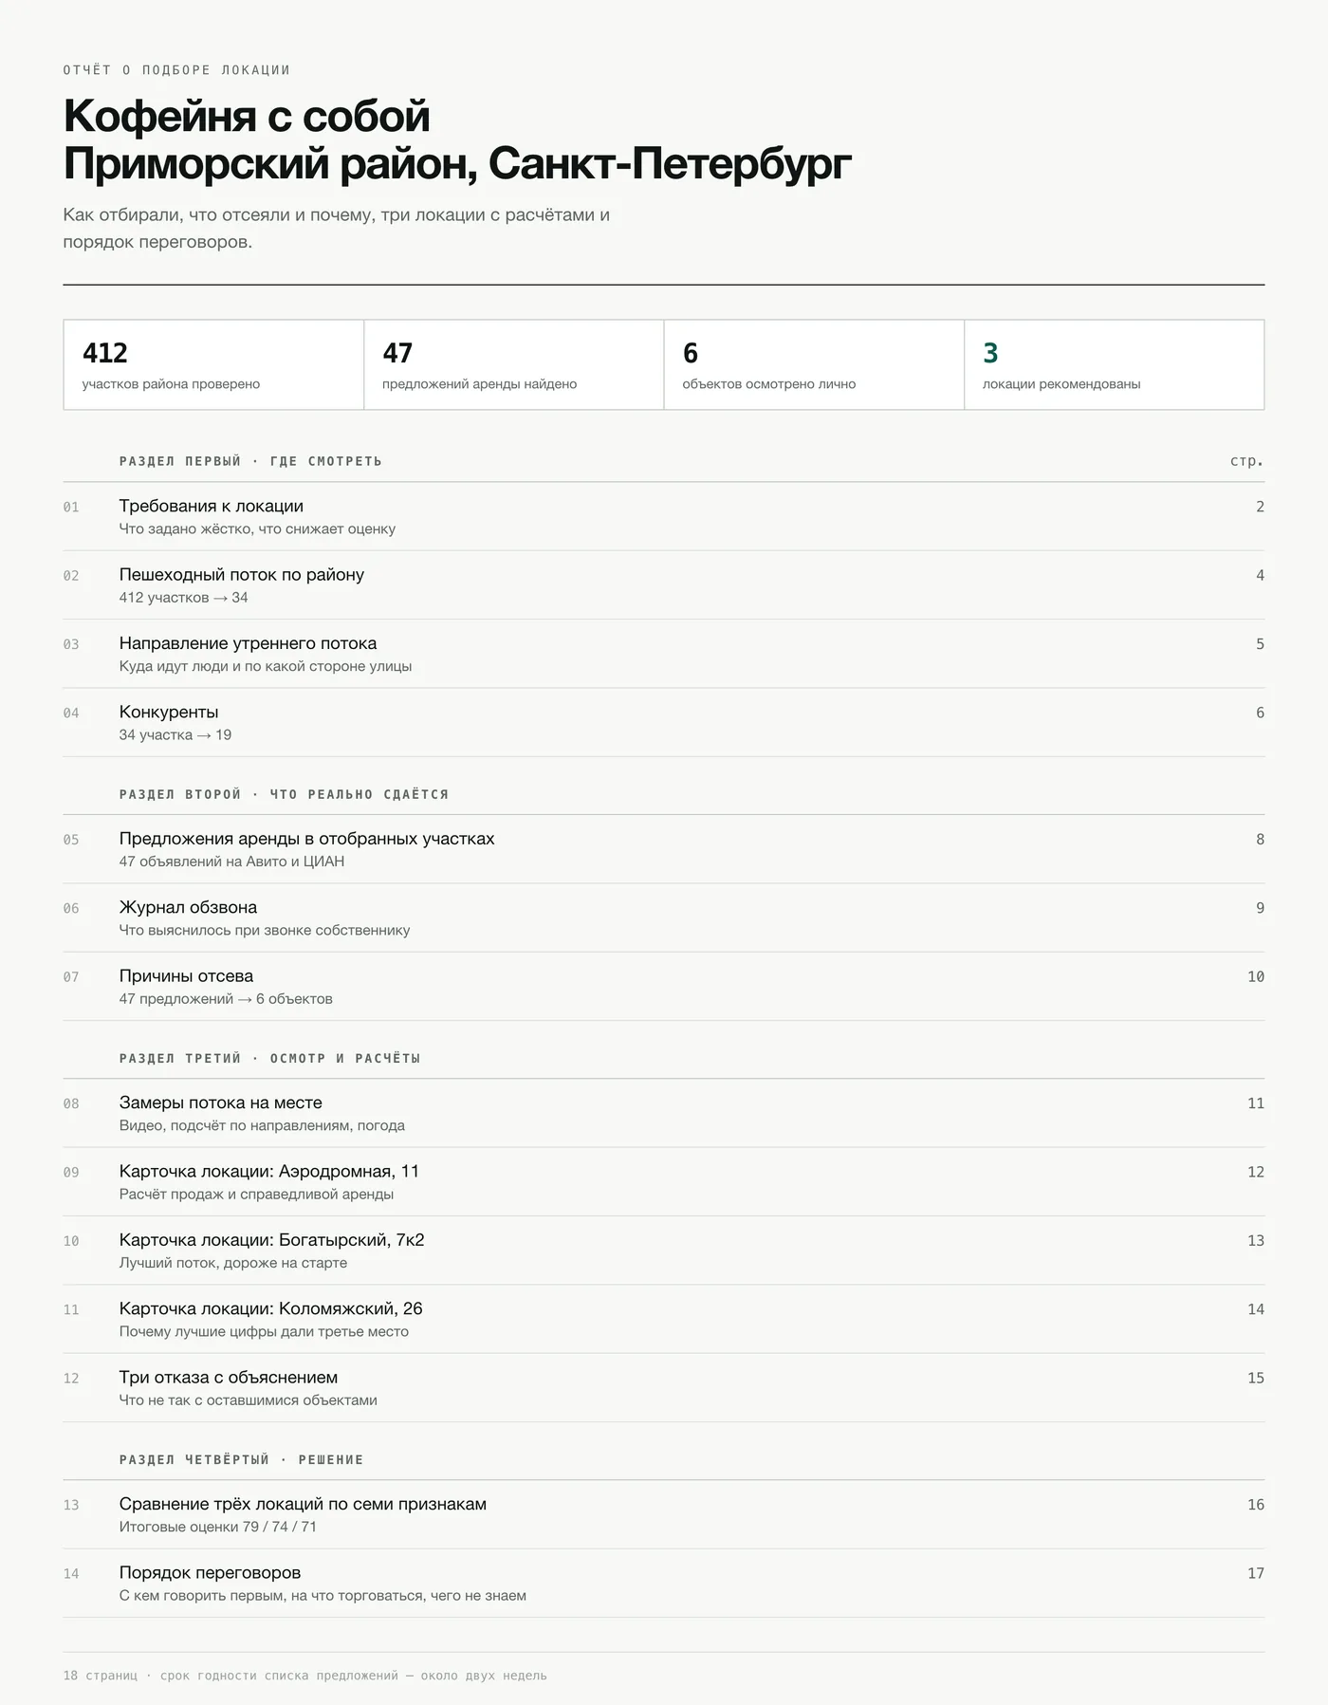The height and width of the screenshot is (1705, 1328).
Task: Open "Направление утреннего потока" section
Action: tap(663, 654)
